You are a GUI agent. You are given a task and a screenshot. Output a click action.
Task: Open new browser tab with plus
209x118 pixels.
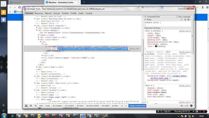pos(84,2)
